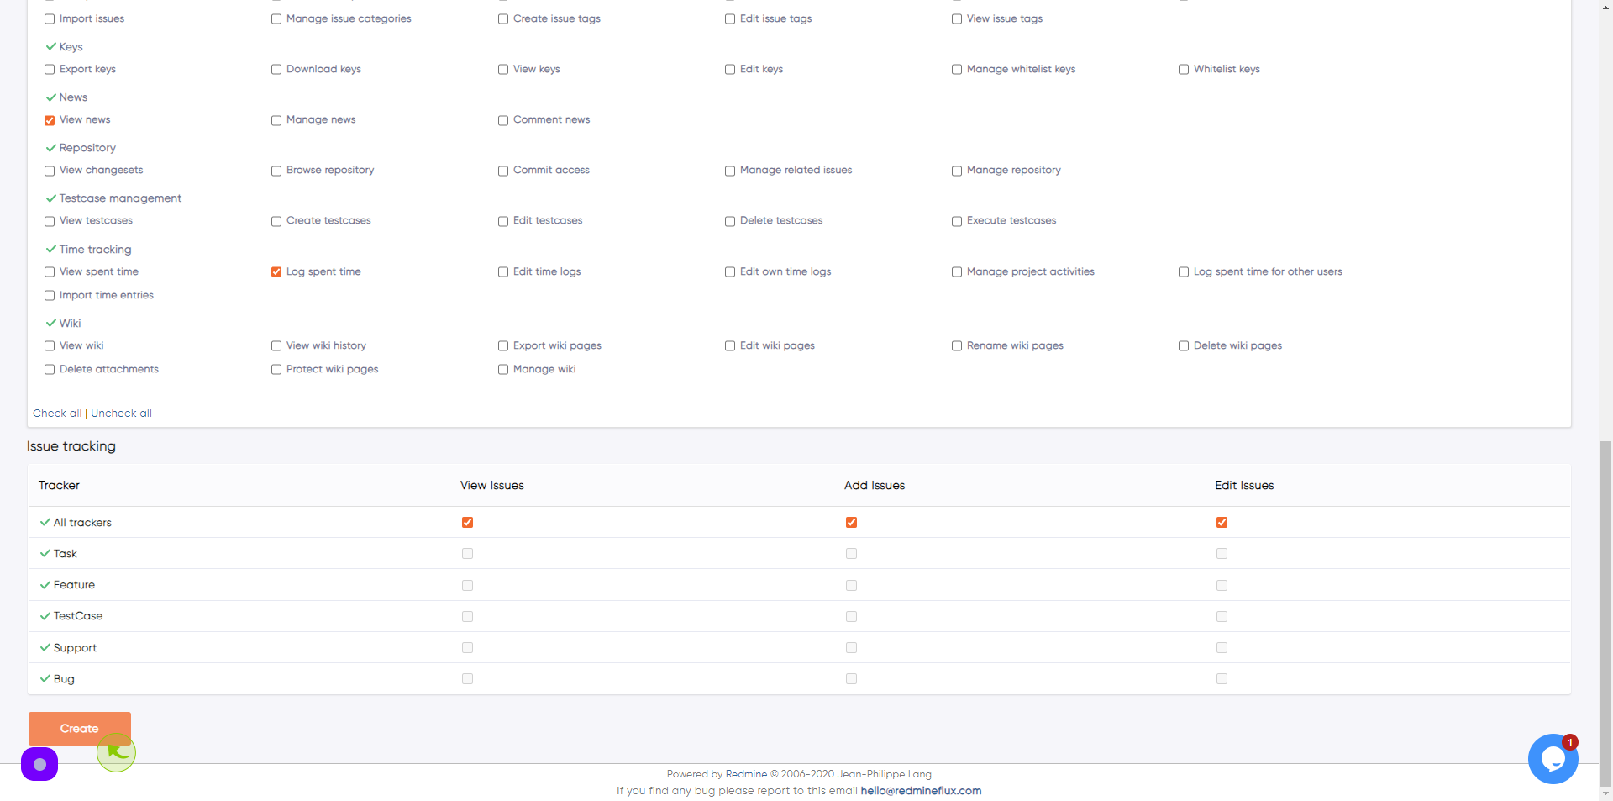1613x801 pixels.
Task: Tick the View wiki checkbox
Action: 50,345
